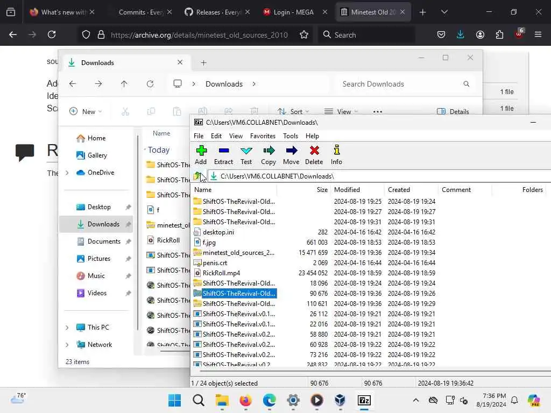Click the Add button in 7-Zip toolbar
Image resolution: width=551 pixels, height=413 pixels.
(201, 155)
